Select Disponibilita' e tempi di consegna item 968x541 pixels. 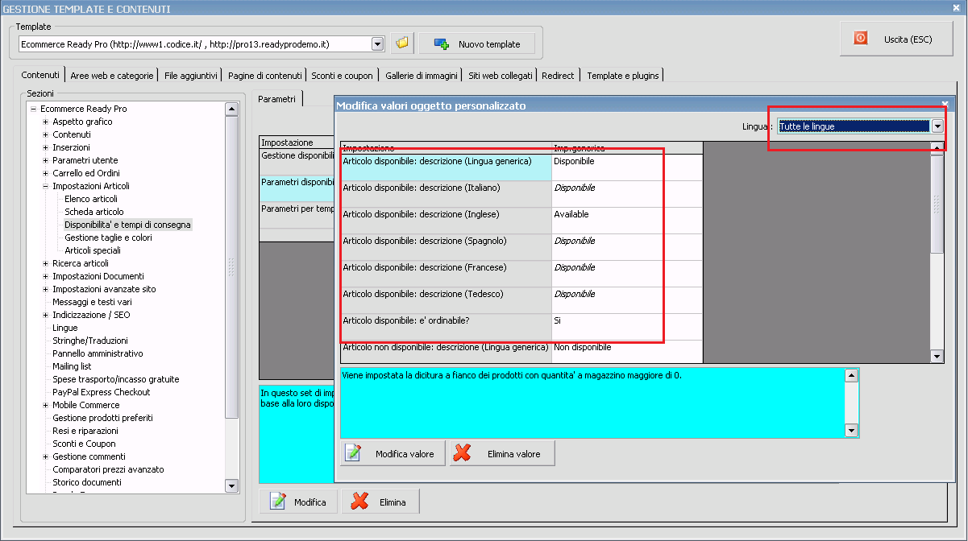[127, 225]
